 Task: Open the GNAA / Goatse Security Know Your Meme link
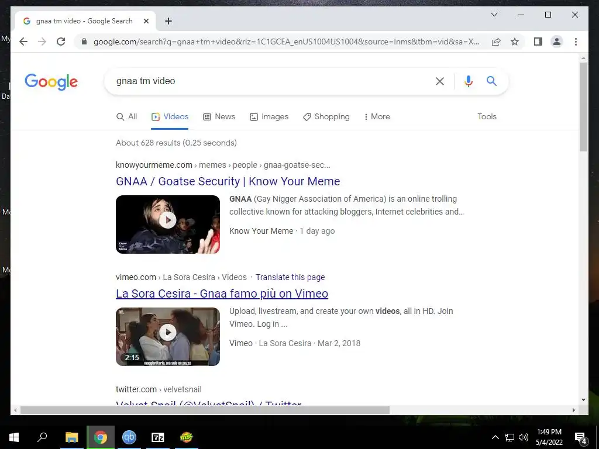click(x=228, y=181)
